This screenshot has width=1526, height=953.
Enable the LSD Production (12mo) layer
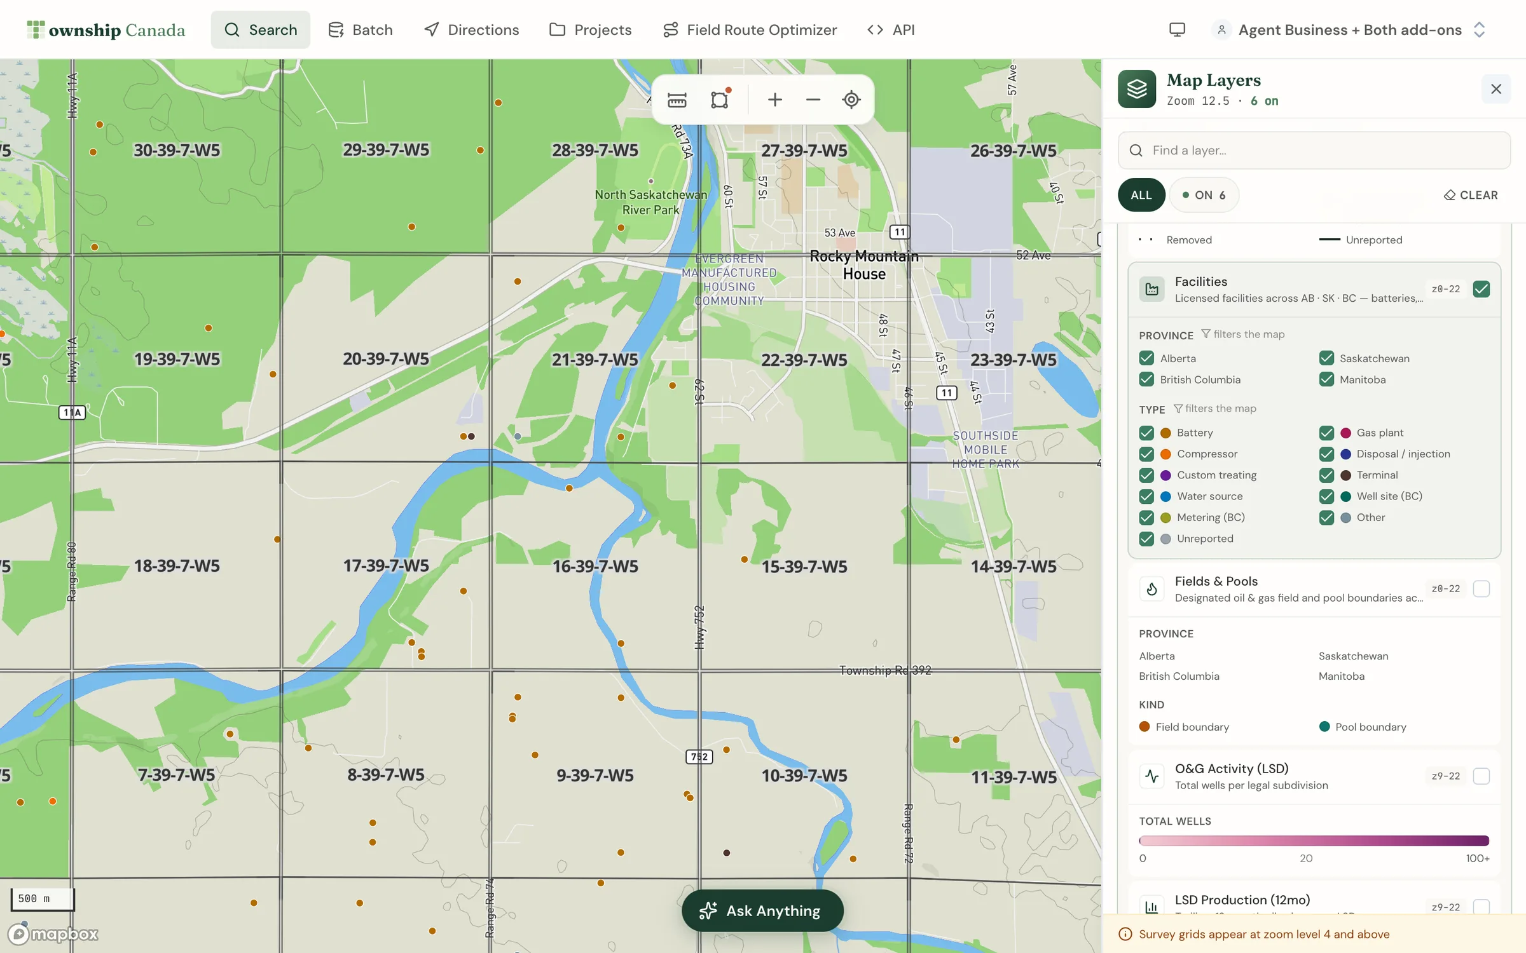tap(1481, 907)
